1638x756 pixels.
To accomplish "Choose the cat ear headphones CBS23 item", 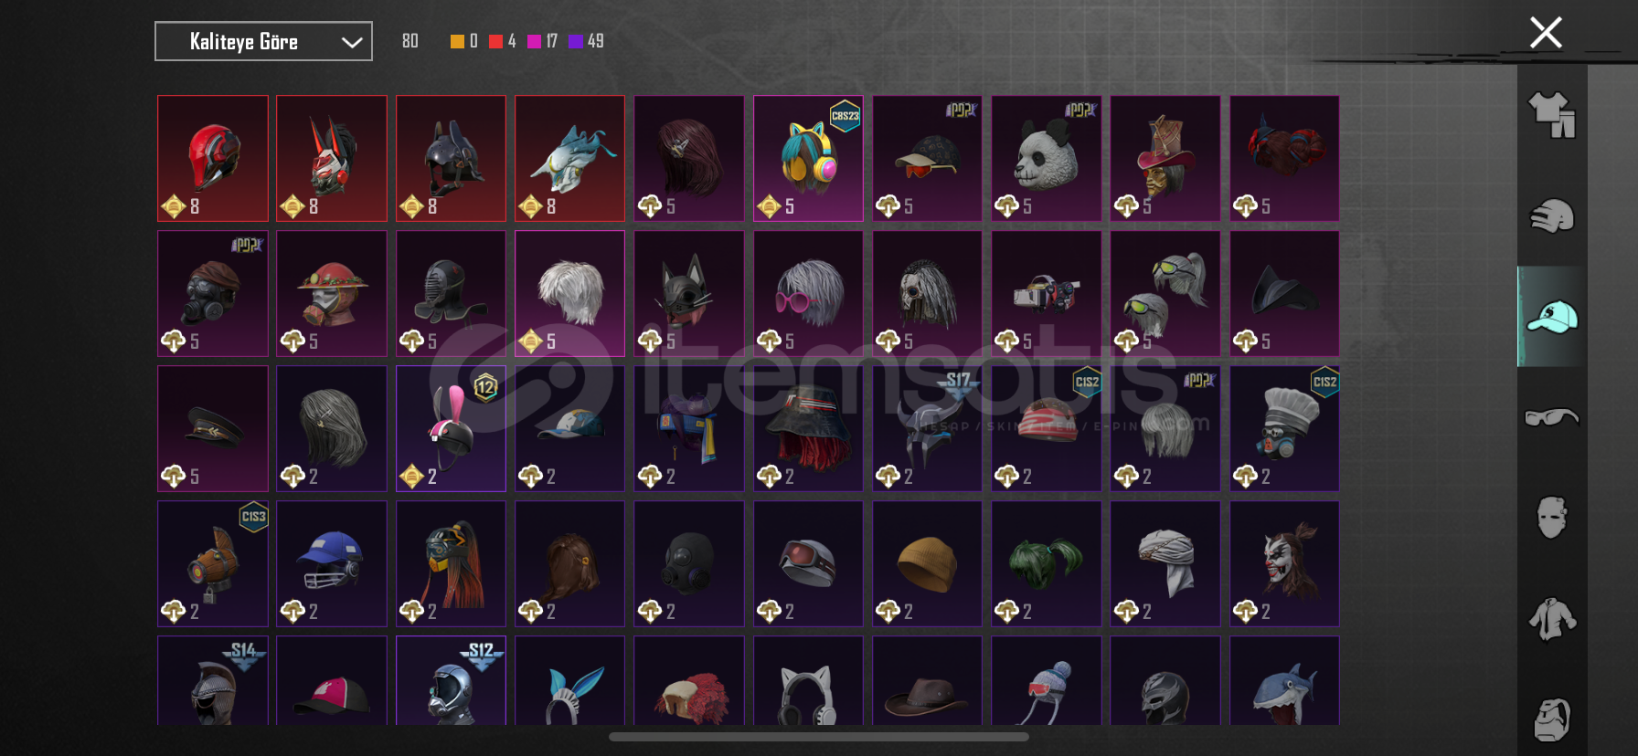I will (x=808, y=158).
